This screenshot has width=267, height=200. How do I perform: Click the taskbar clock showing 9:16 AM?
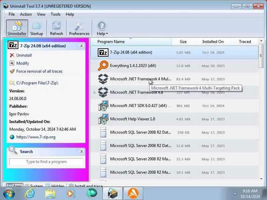pyautogui.click(x=250, y=194)
